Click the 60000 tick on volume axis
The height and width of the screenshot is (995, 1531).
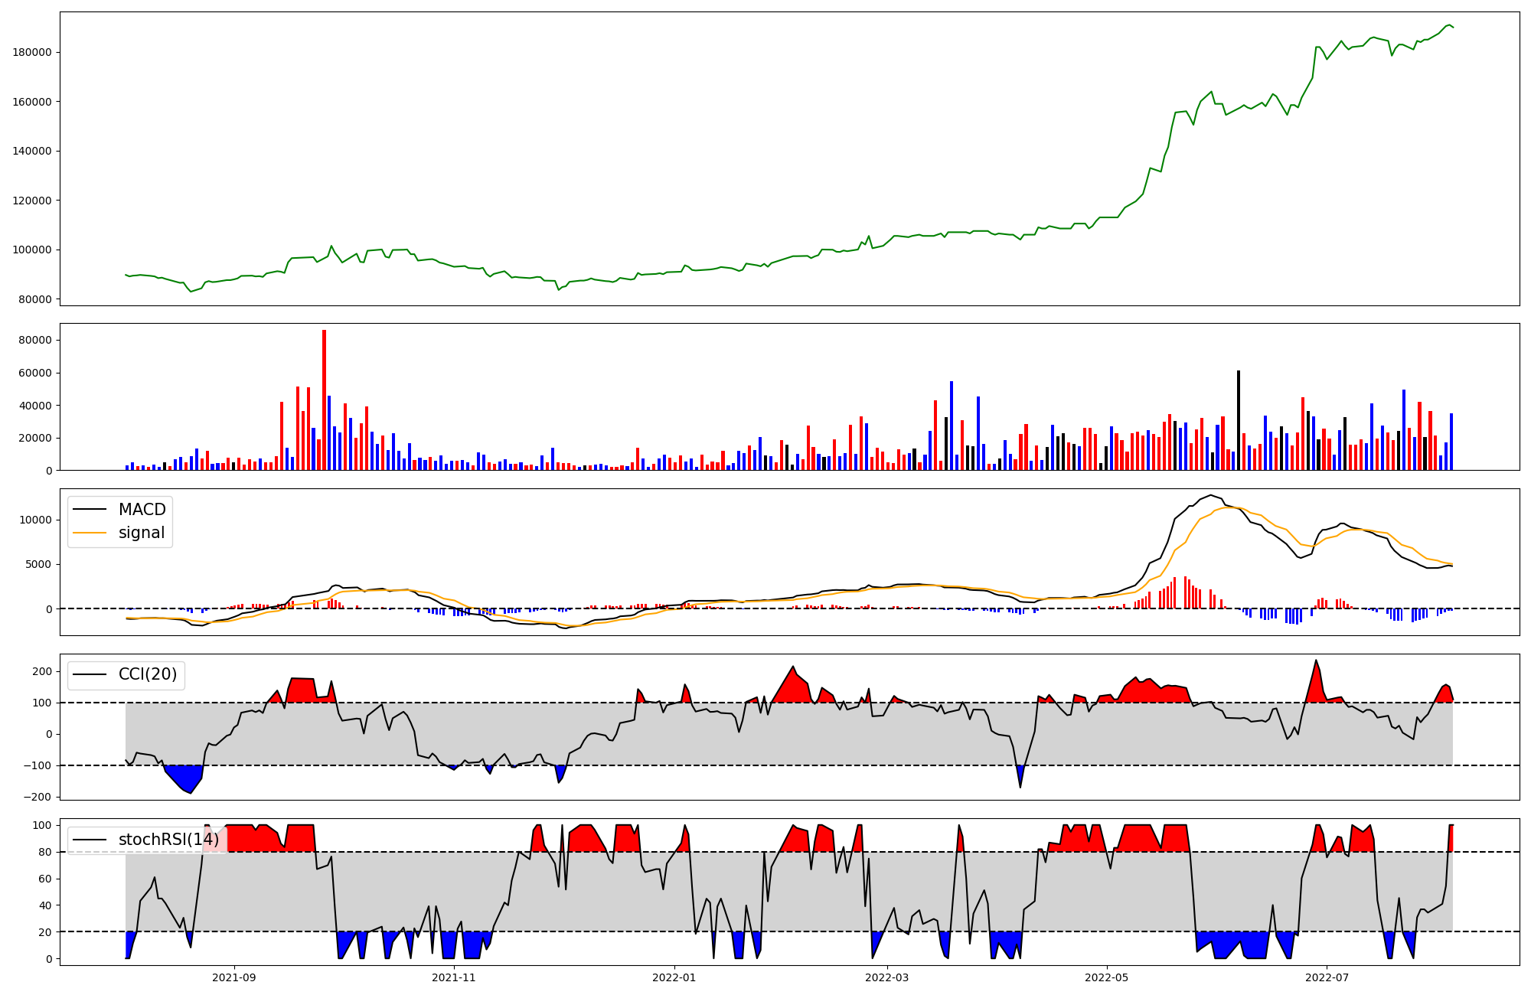pyautogui.click(x=37, y=373)
